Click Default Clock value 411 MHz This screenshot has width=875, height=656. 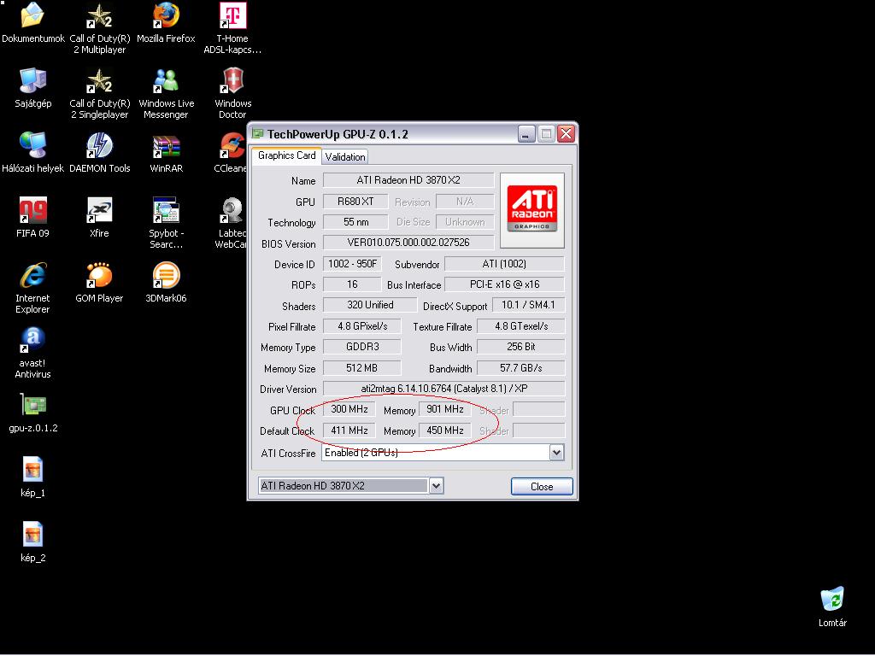point(349,430)
